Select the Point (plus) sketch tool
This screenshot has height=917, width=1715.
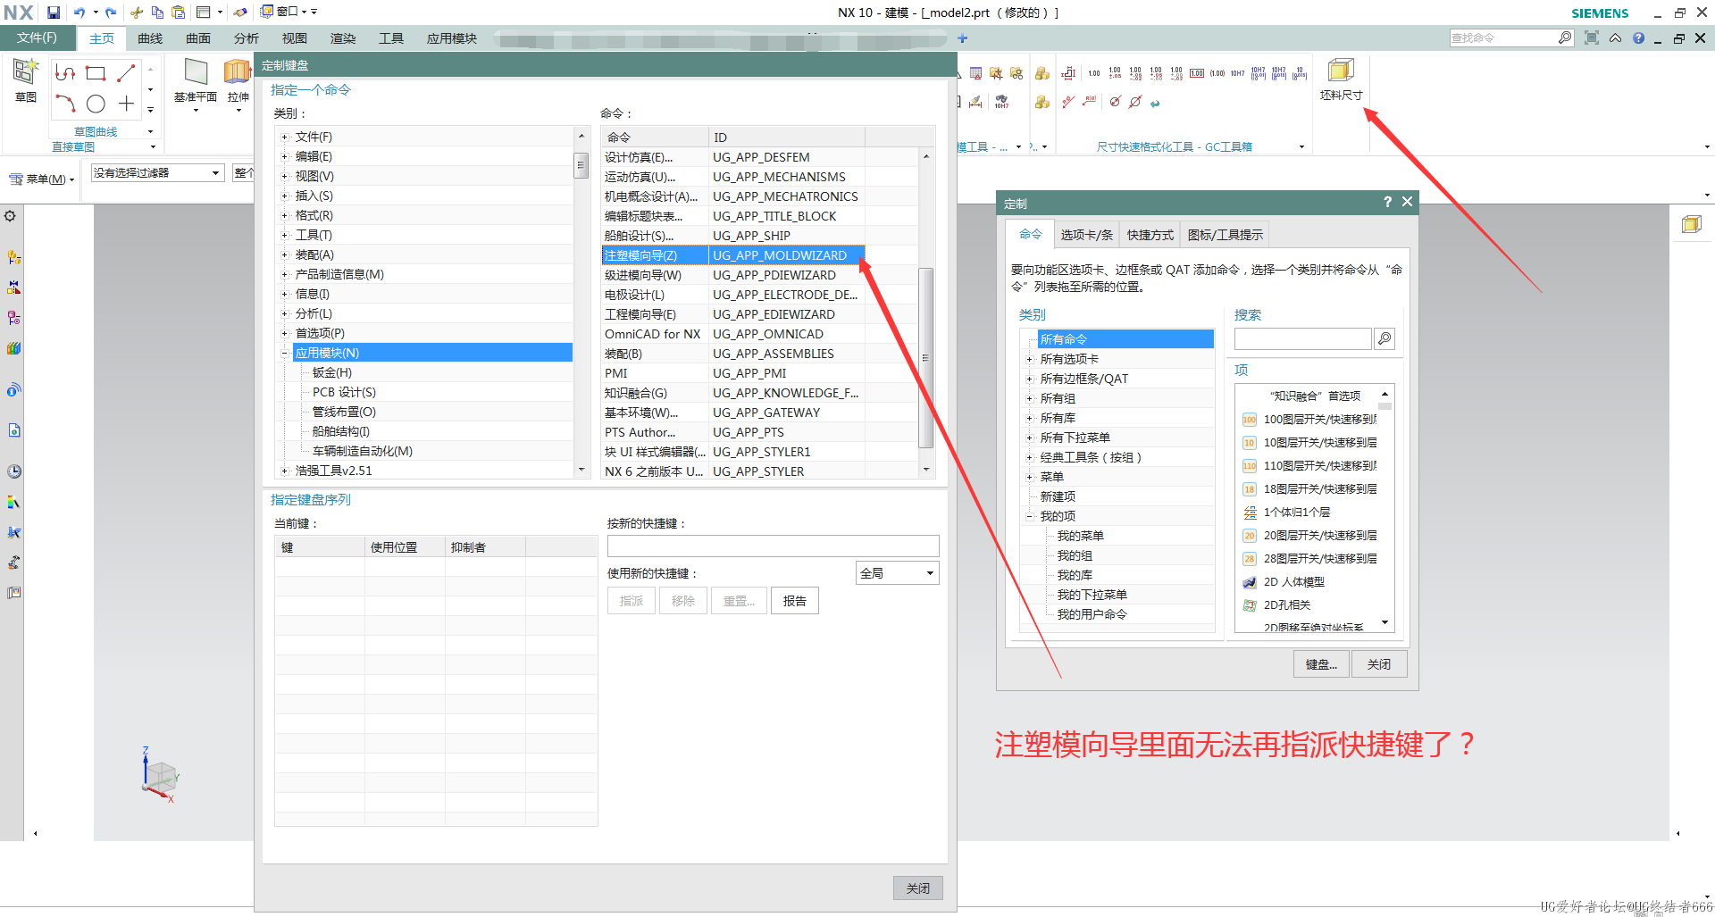[x=126, y=104]
